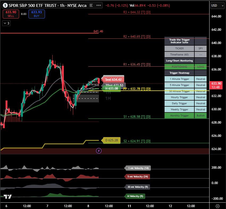226x209 pixels.
Task: Click the 30 mt Velocity (9) label
Action: (137, 187)
